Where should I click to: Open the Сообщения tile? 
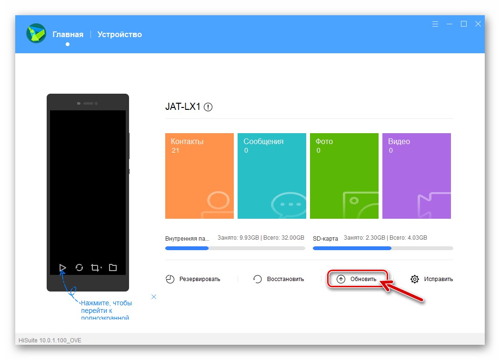(272, 176)
